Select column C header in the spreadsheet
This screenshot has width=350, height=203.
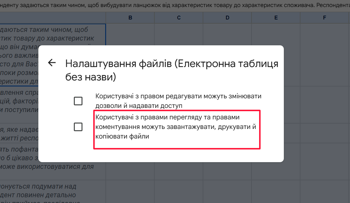coord(179,18)
